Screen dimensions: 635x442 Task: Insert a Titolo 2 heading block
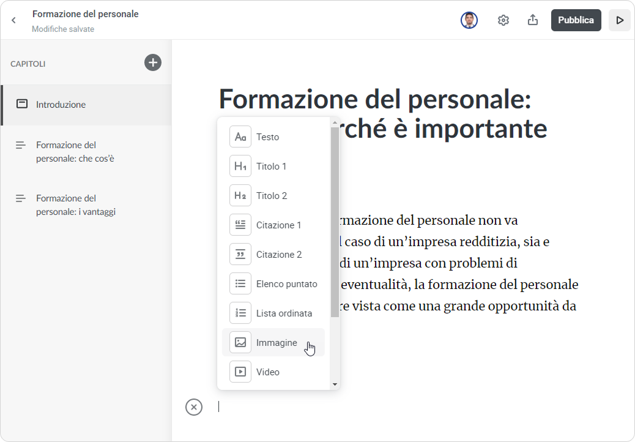pyautogui.click(x=271, y=196)
